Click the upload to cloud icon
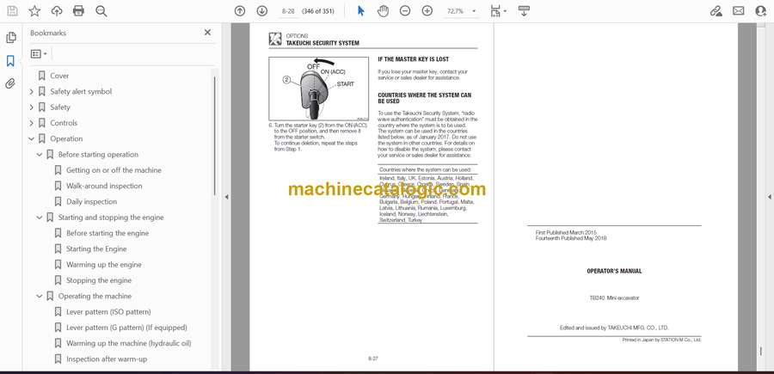Screen dimensions: 774x374 click(x=57, y=11)
